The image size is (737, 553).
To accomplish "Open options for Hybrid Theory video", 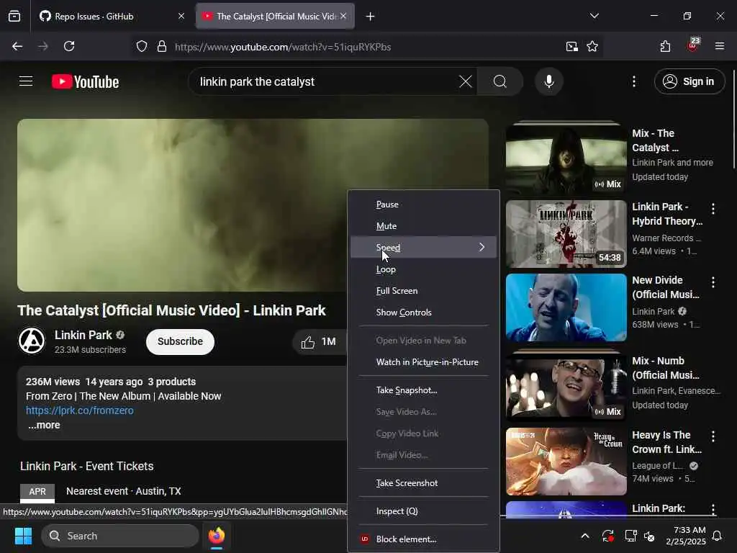I will (713, 209).
